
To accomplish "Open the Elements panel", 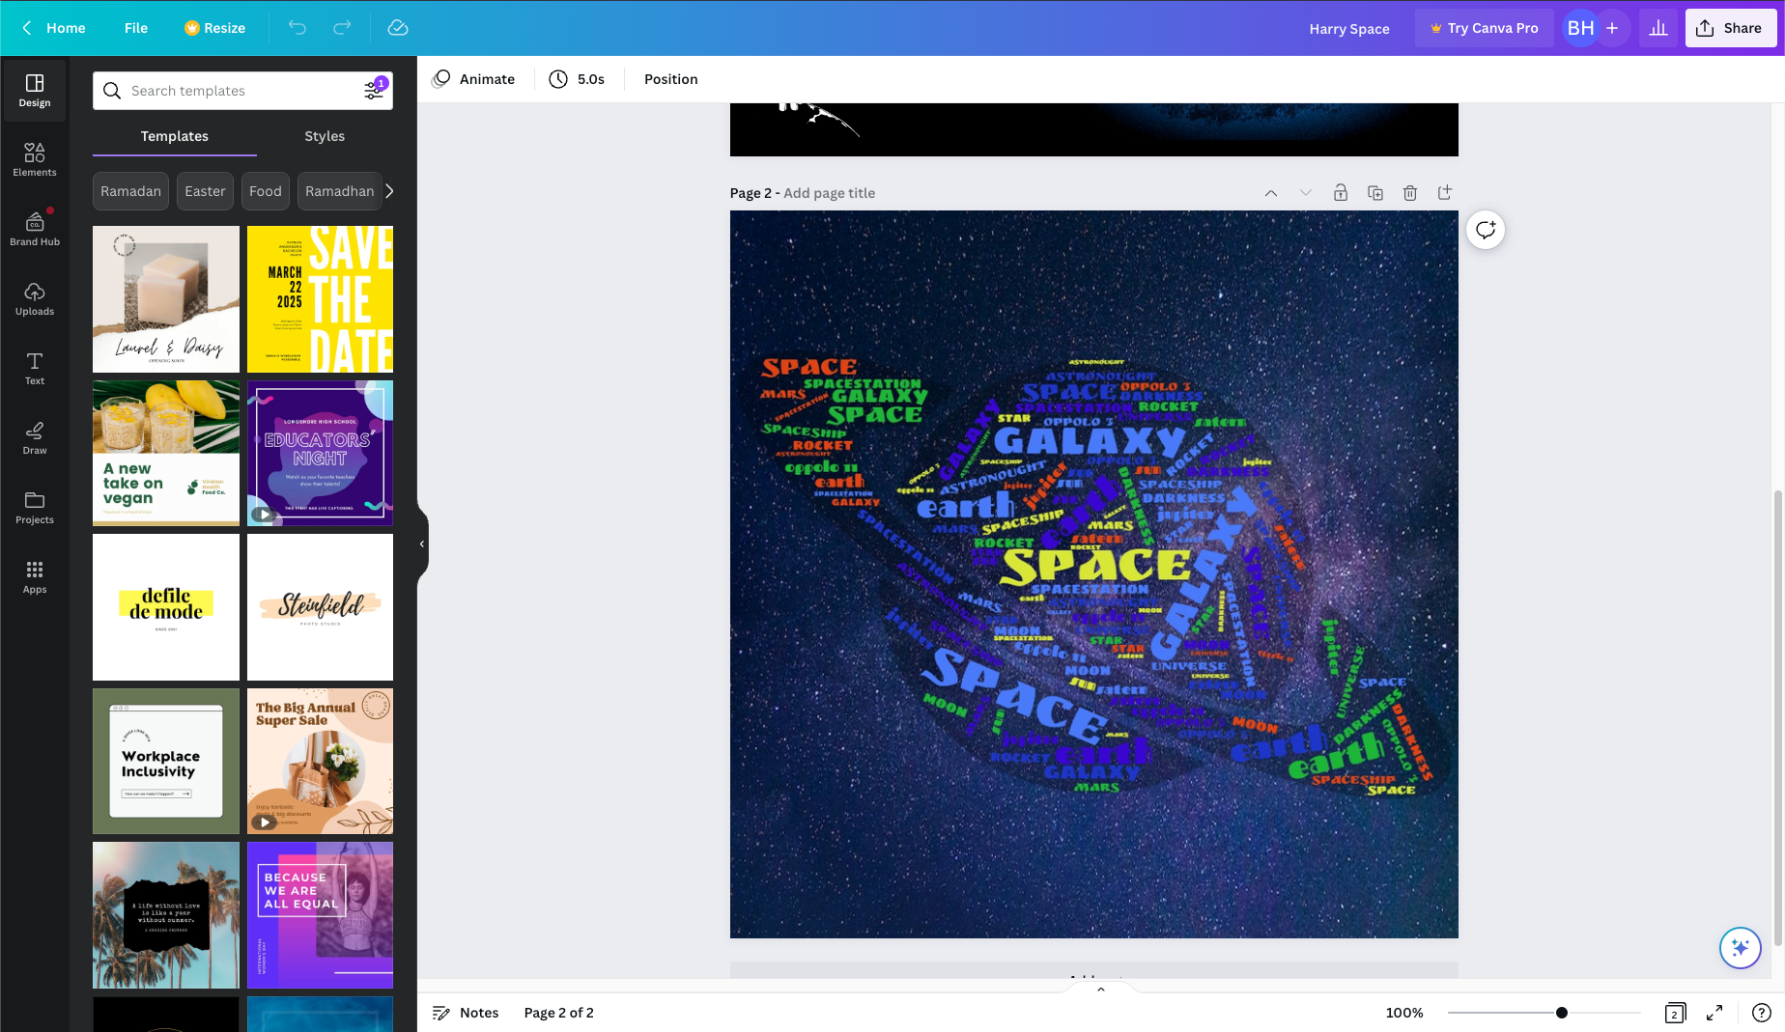I will 35,160.
